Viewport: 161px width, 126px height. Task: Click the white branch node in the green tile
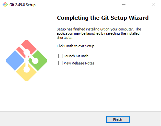tap(35, 61)
